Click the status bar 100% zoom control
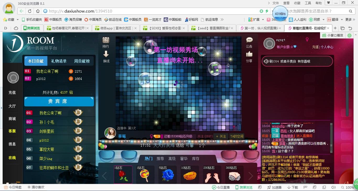Screen dimensions: 358x191 [347, 187]
